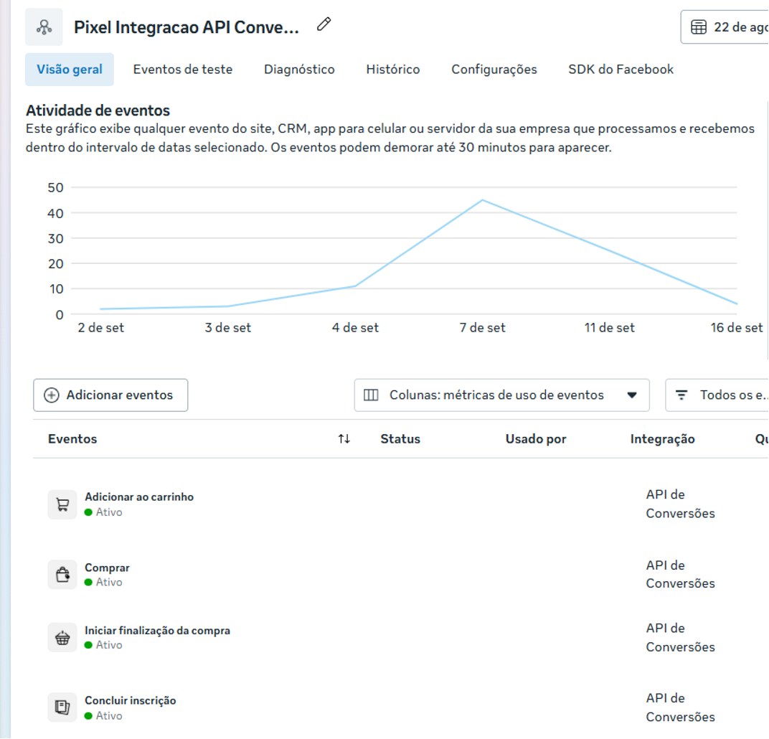Click API de Conversões in the Comprar row
769x739 pixels.
coord(680,574)
